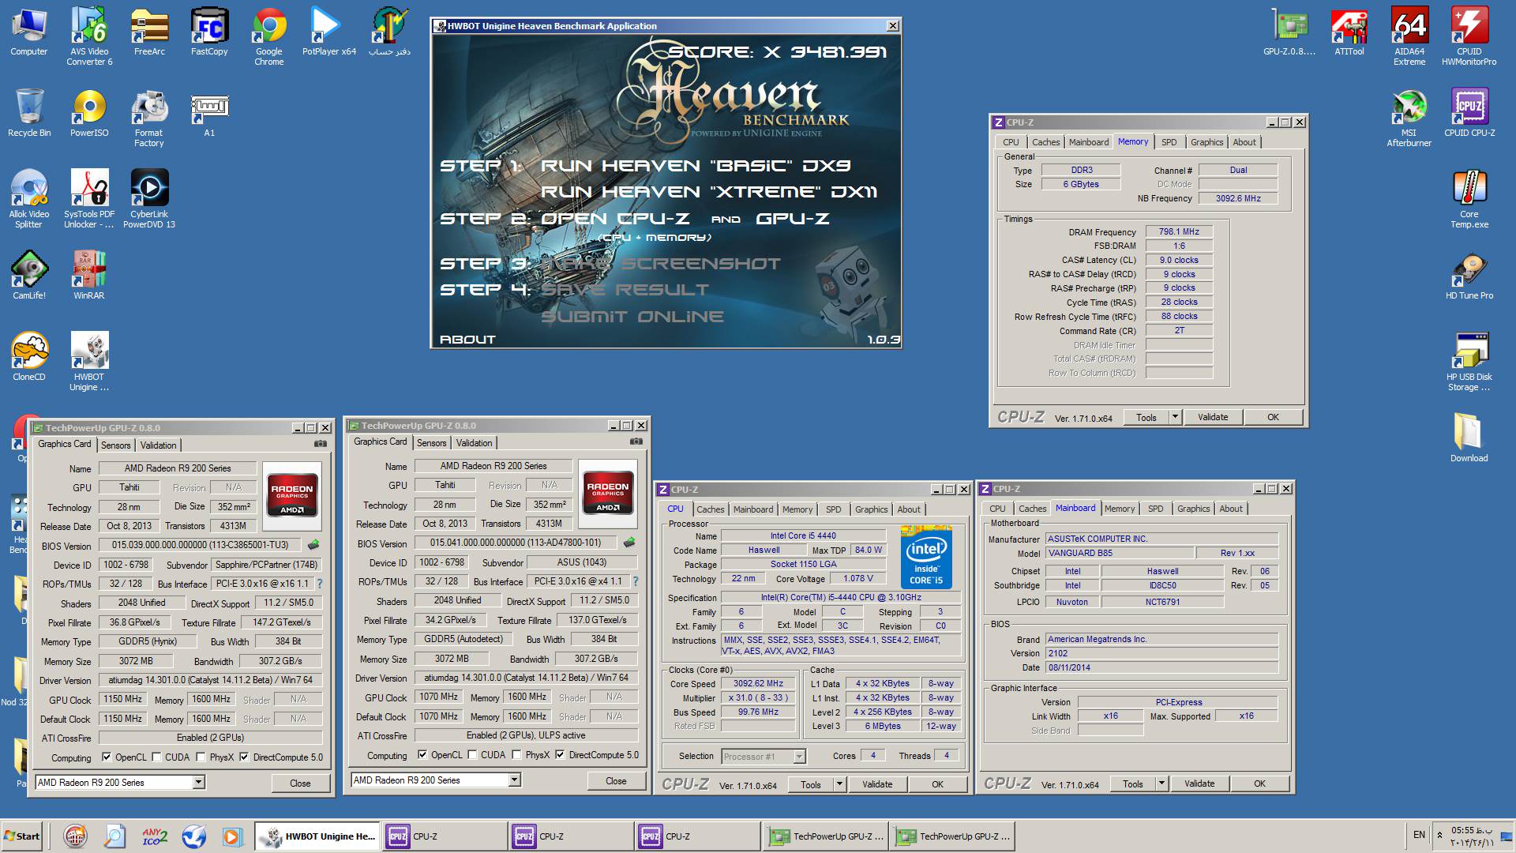Open HWBOT Unigine desktop shortcut

pos(89,361)
